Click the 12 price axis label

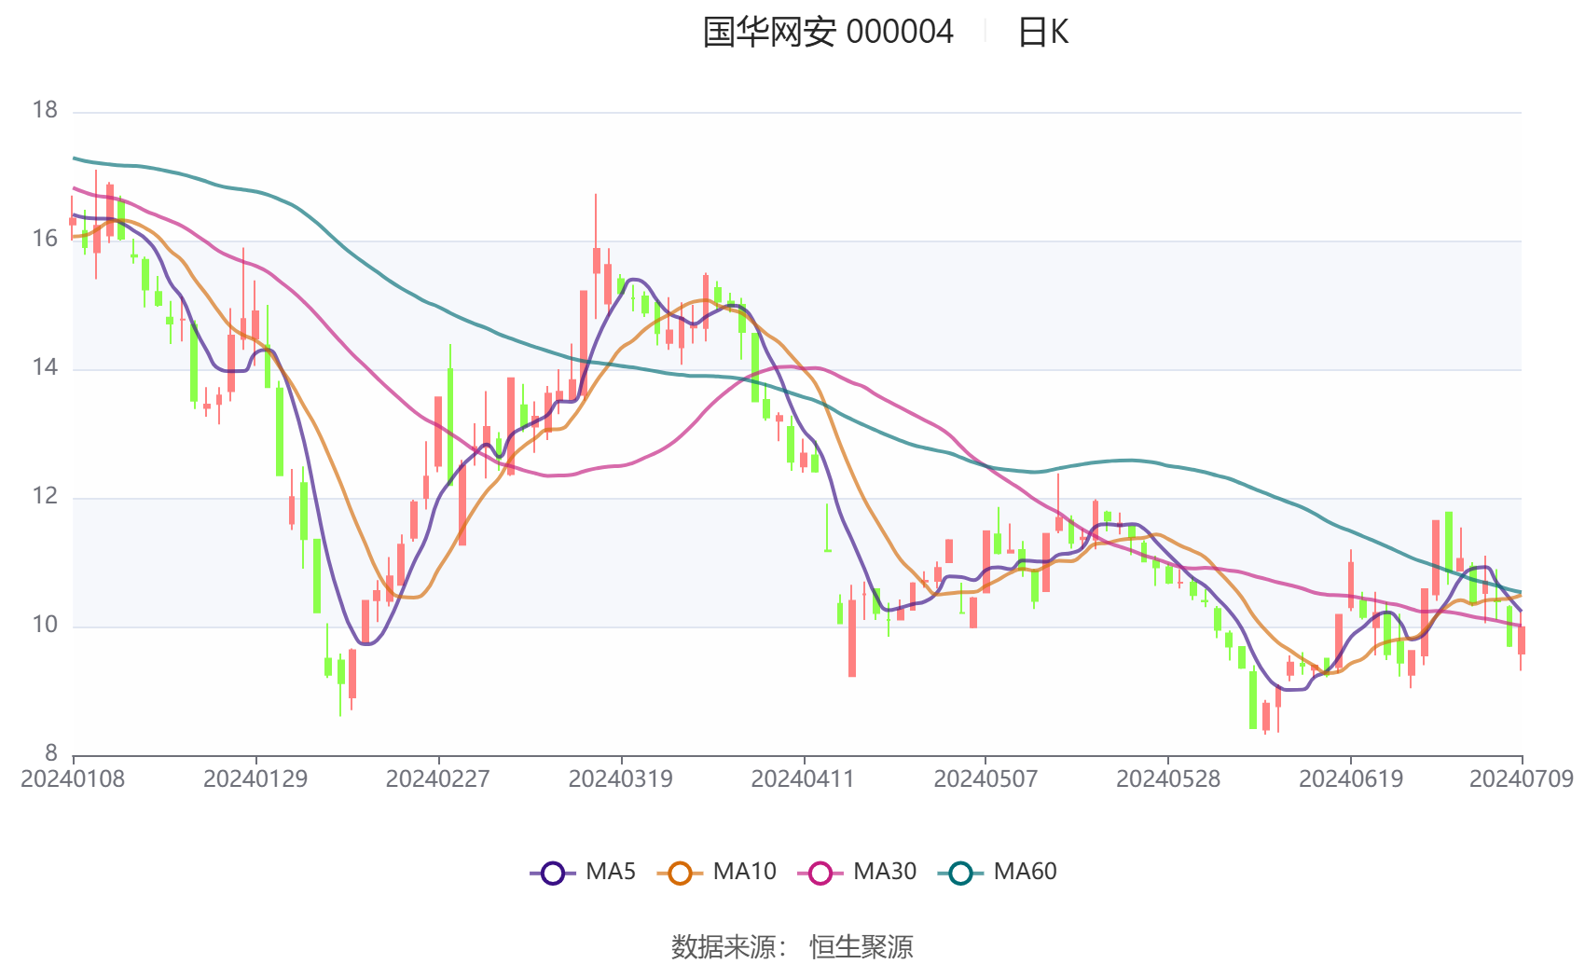[45, 497]
